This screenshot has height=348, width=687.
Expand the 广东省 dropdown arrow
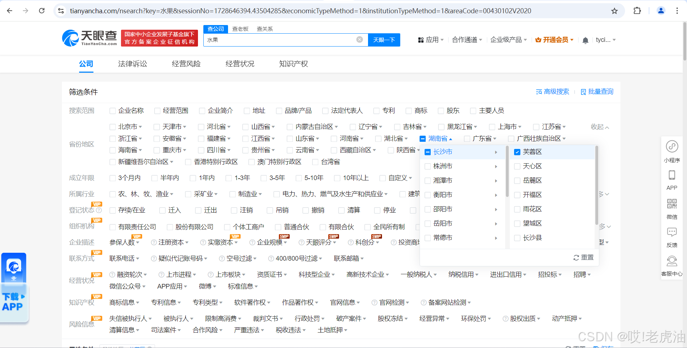click(495, 139)
